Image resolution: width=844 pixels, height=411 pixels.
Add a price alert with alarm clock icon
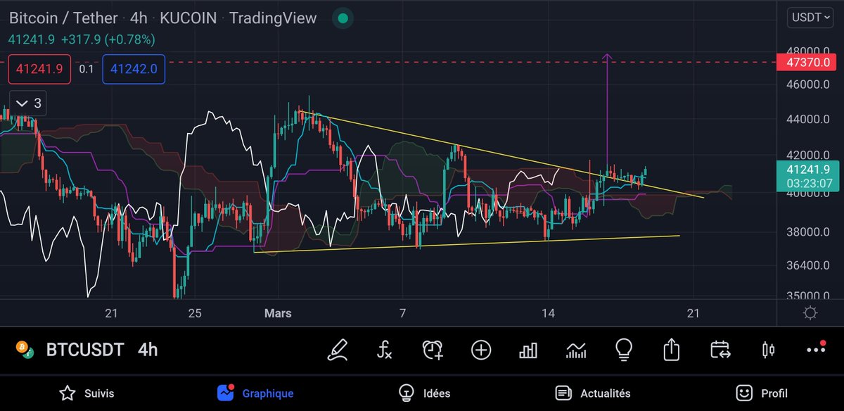(433, 349)
